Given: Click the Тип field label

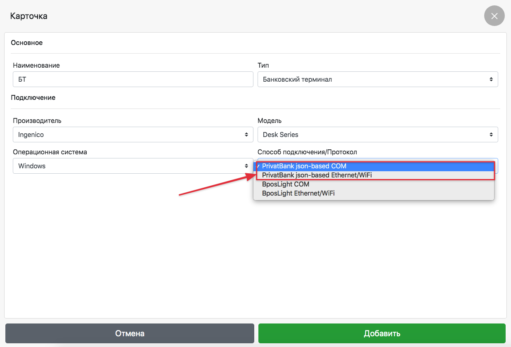Looking at the screenshot, I should [x=263, y=65].
